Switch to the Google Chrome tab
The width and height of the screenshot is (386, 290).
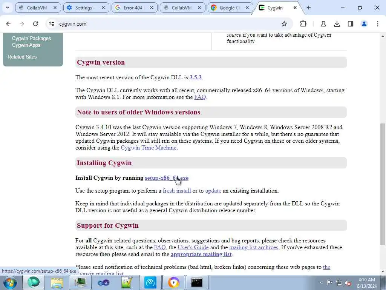click(230, 8)
